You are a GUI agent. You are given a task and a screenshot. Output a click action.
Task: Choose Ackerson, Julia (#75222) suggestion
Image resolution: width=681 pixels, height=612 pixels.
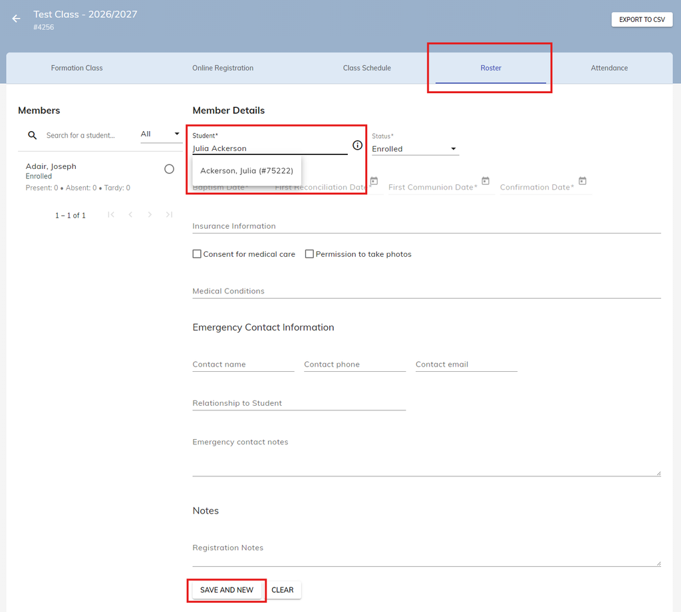click(247, 171)
